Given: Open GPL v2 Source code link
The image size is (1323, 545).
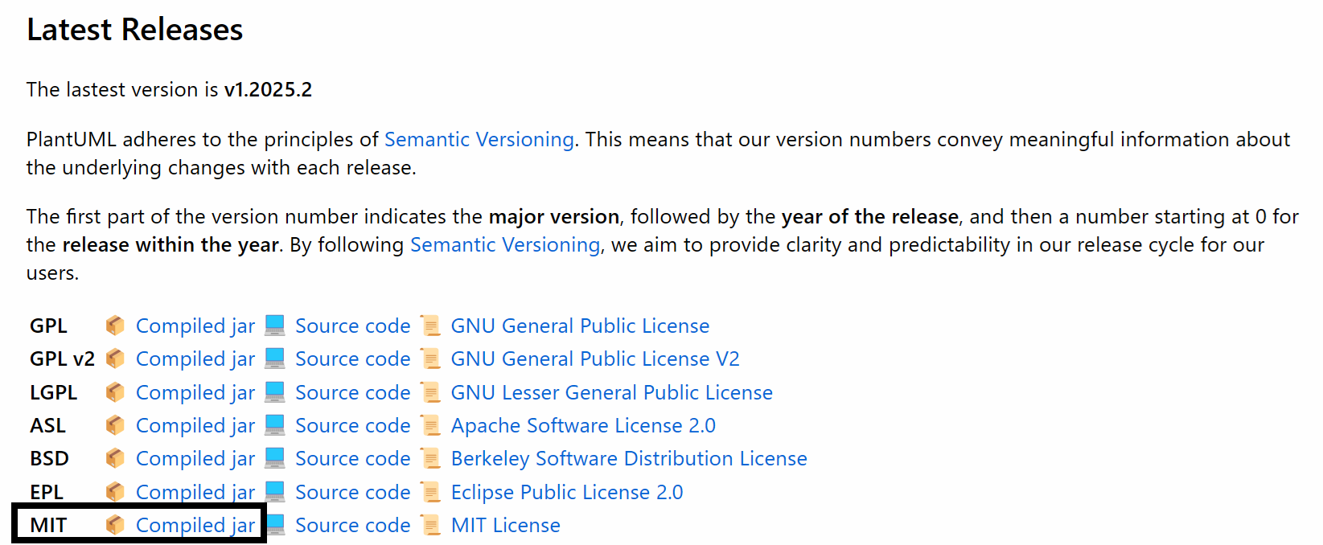Looking at the screenshot, I should click(353, 359).
